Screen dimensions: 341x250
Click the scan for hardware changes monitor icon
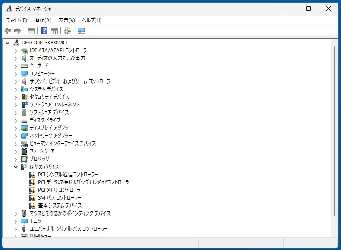click(x=81, y=31)
